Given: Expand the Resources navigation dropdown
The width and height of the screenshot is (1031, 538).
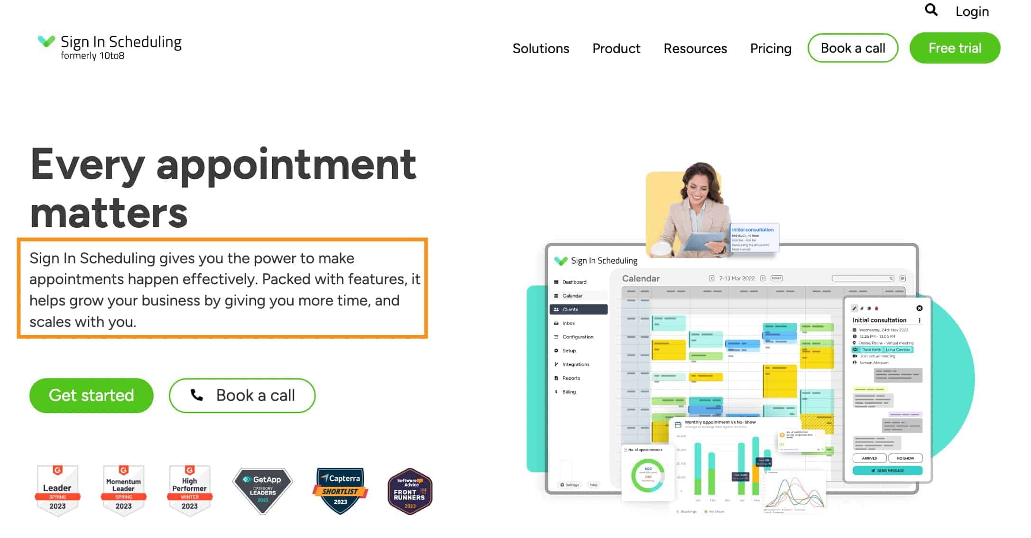Looking at the screenshot, I should pyautogui.click(x=695, y=48).
